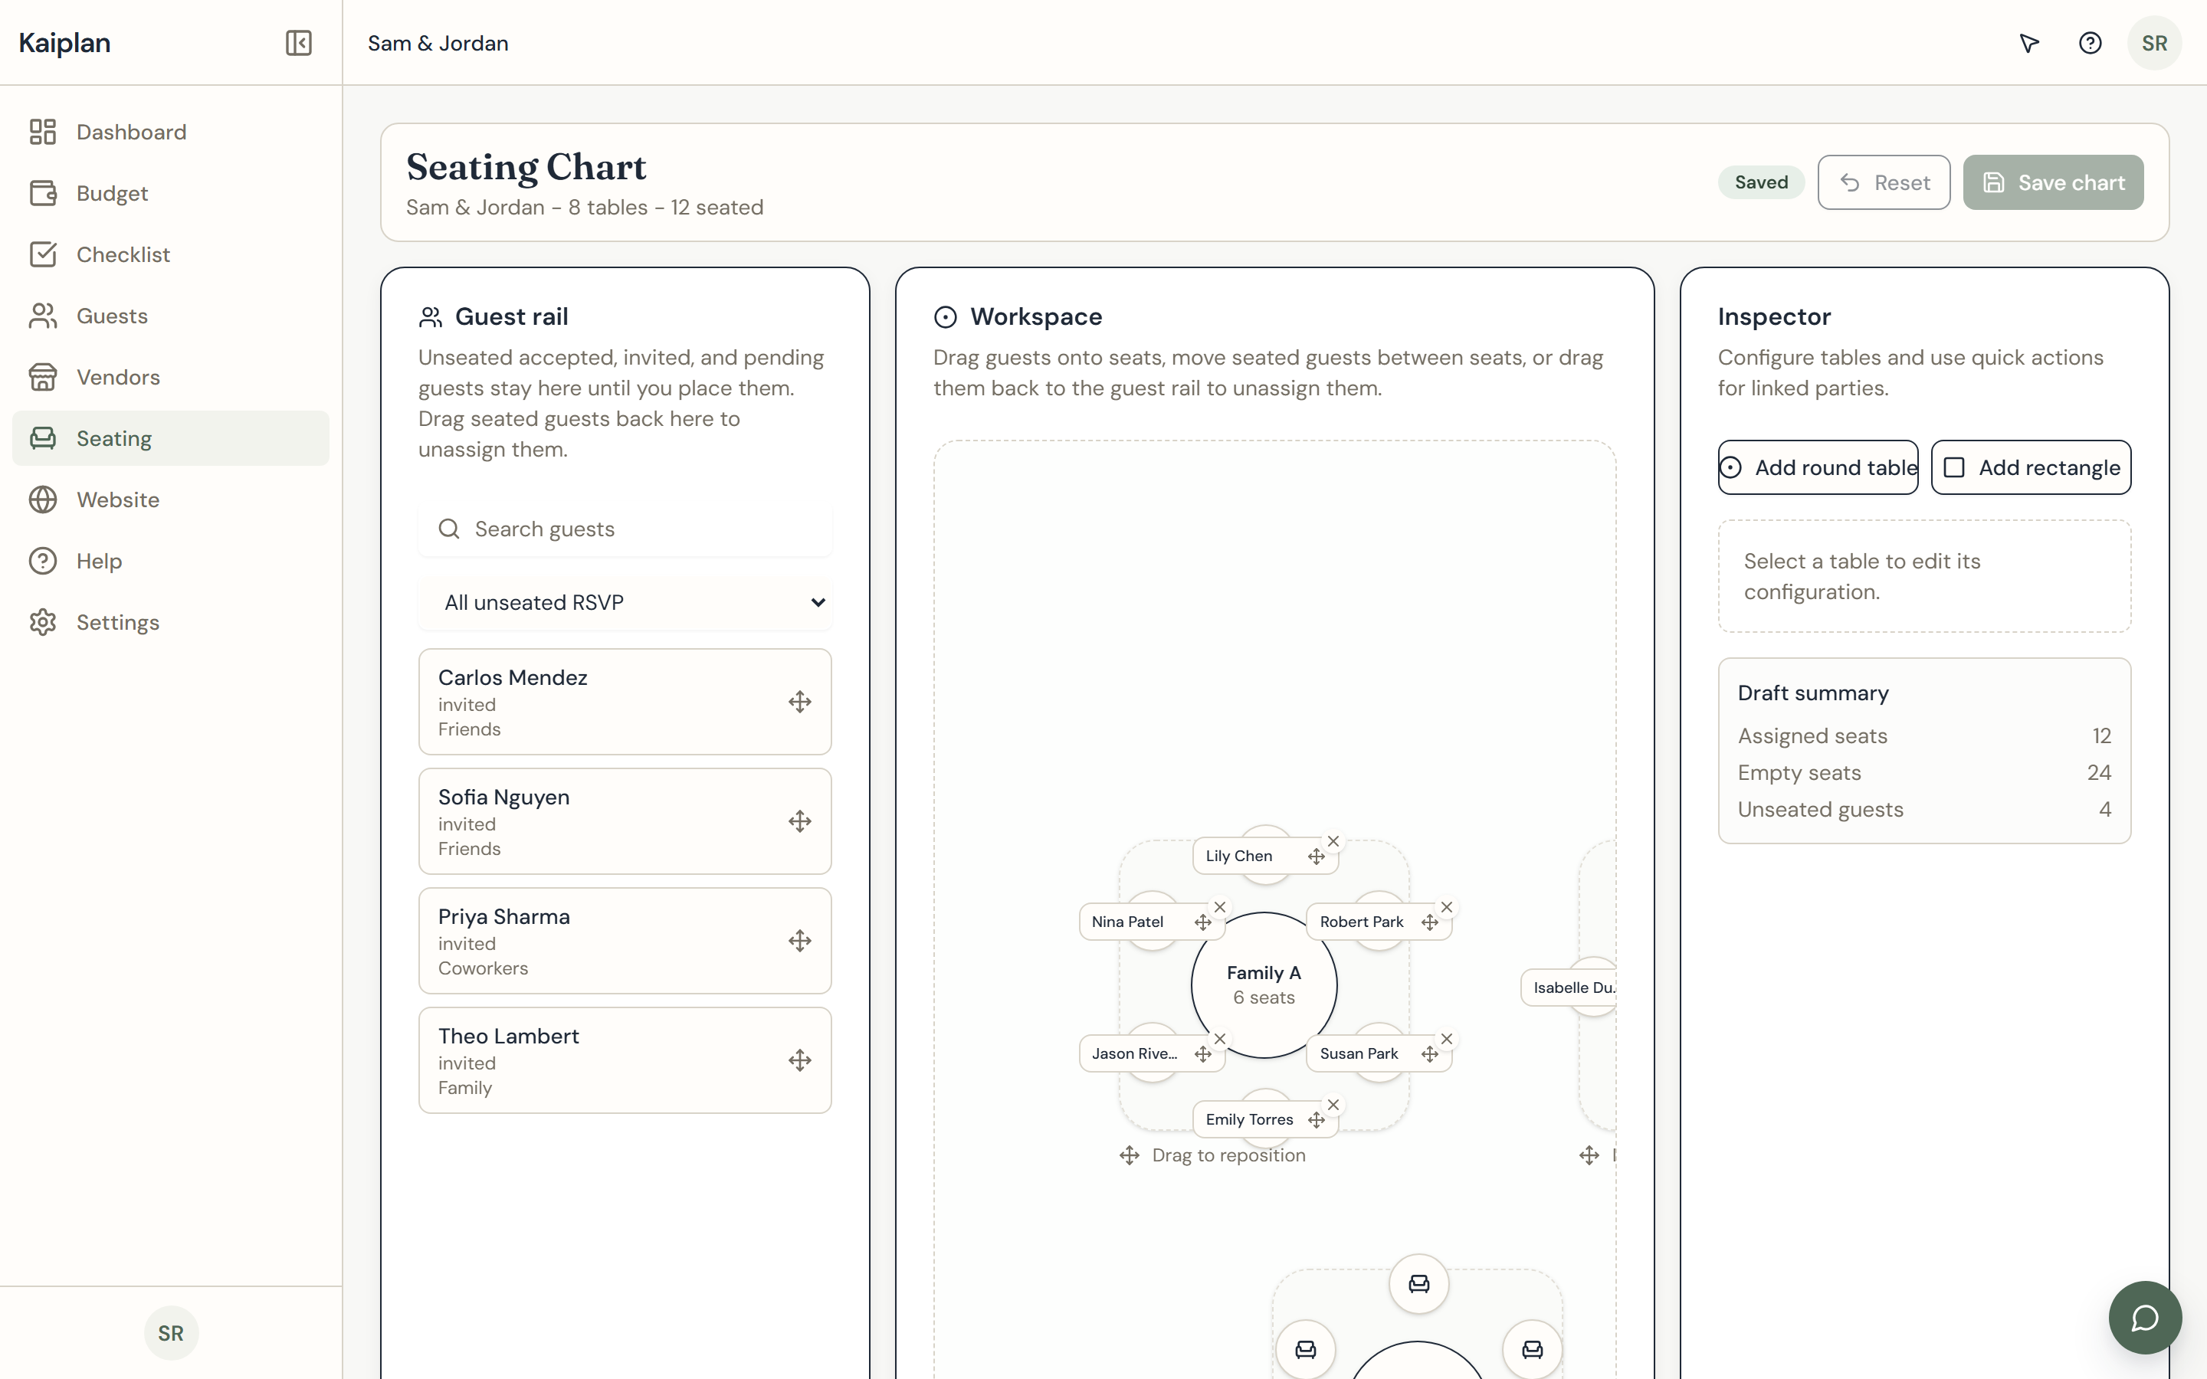This screenshot has width=2207, height=1379.
Task: Remove Robert Park from his seat
Action: (x=1446, y=906)
